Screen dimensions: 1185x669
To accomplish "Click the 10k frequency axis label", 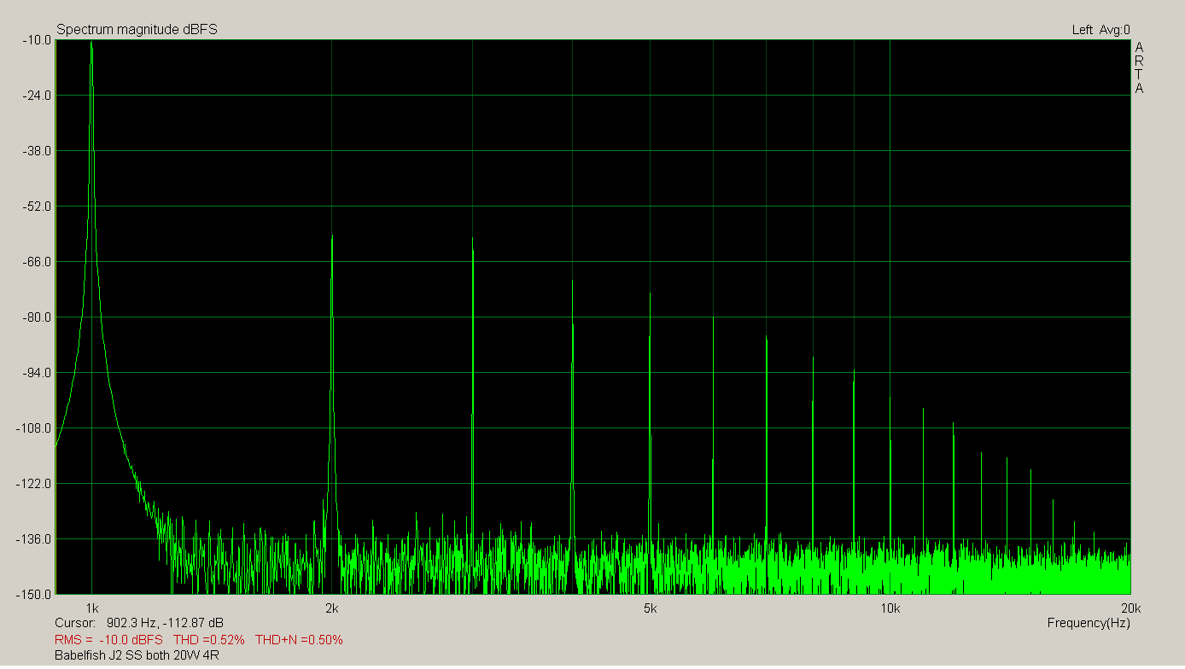I will (890, 608).
